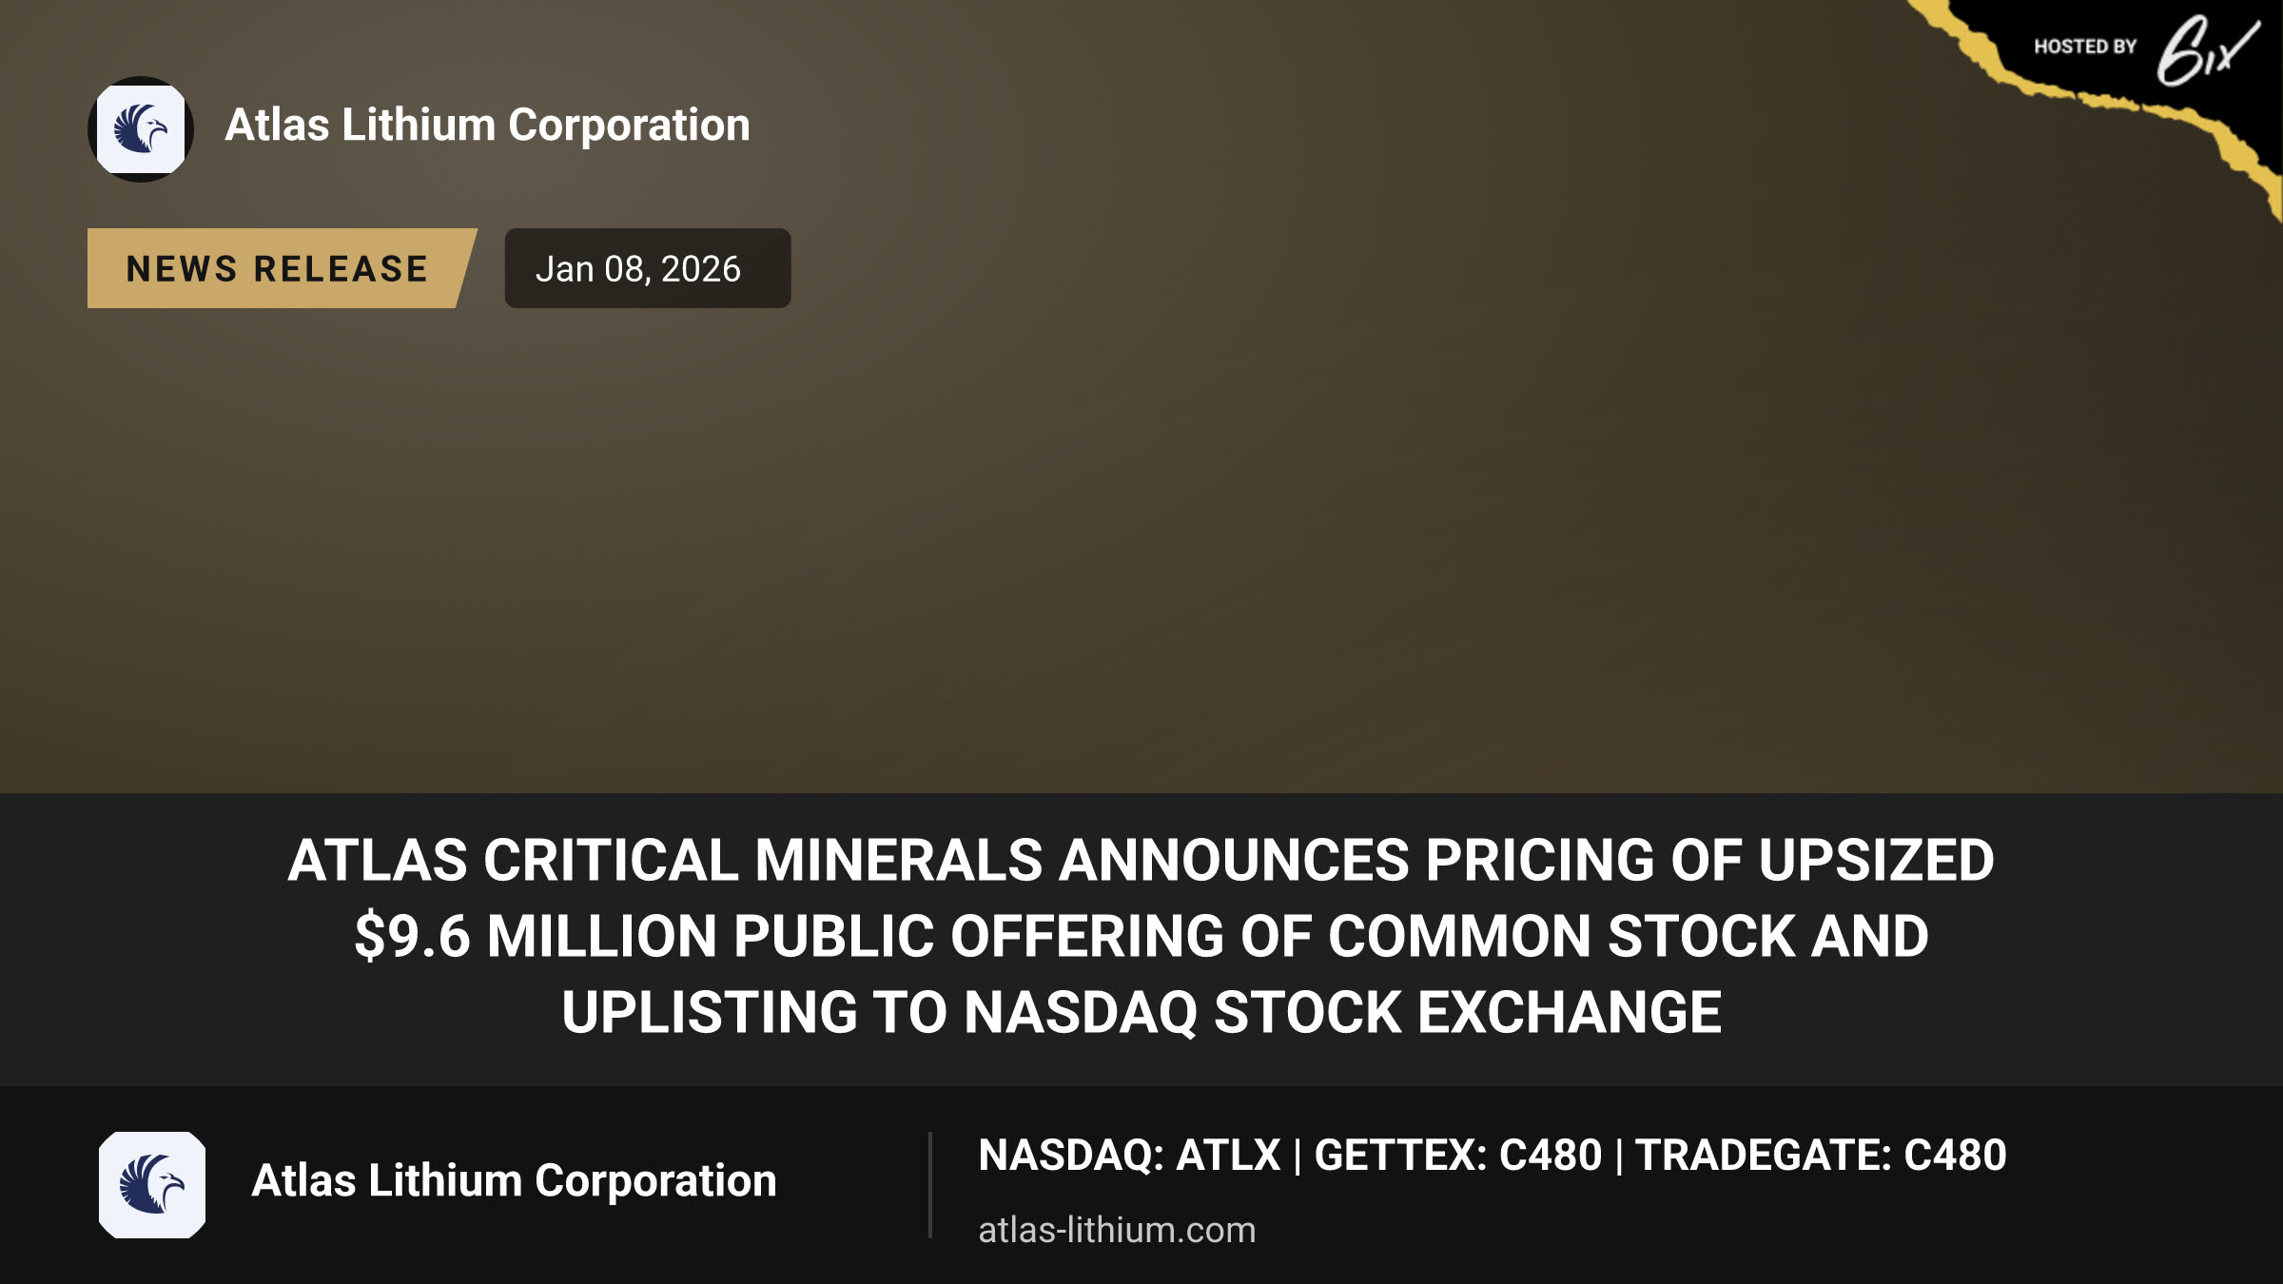
Task: Click the headline's first line about Atlas Critical Minerals
Action: point(1141,861)
